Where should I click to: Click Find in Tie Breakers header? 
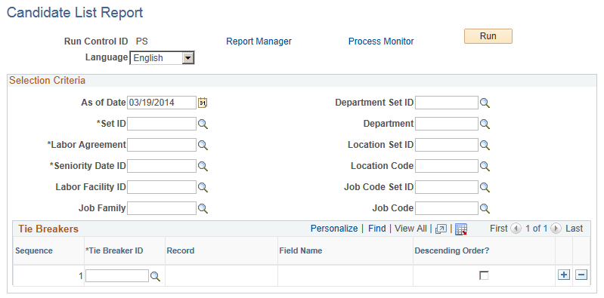click(376, 229)
